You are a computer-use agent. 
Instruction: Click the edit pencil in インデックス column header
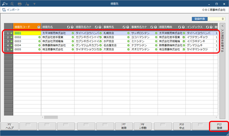point(207,27)
